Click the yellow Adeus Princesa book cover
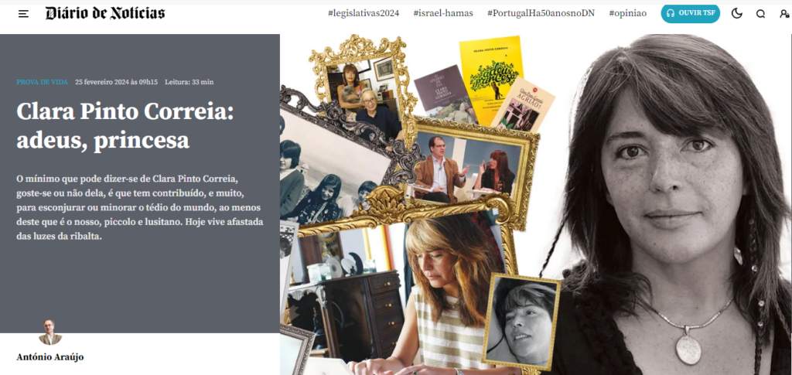The height and width of the screenshot is (375, 792). coord(491,79)
